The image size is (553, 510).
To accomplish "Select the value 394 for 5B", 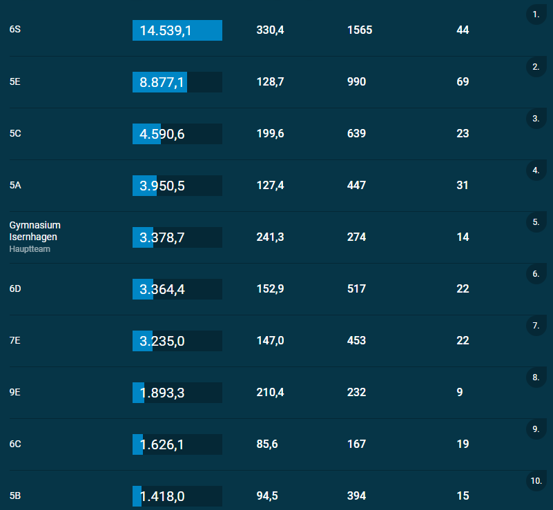I will [356, 496].
